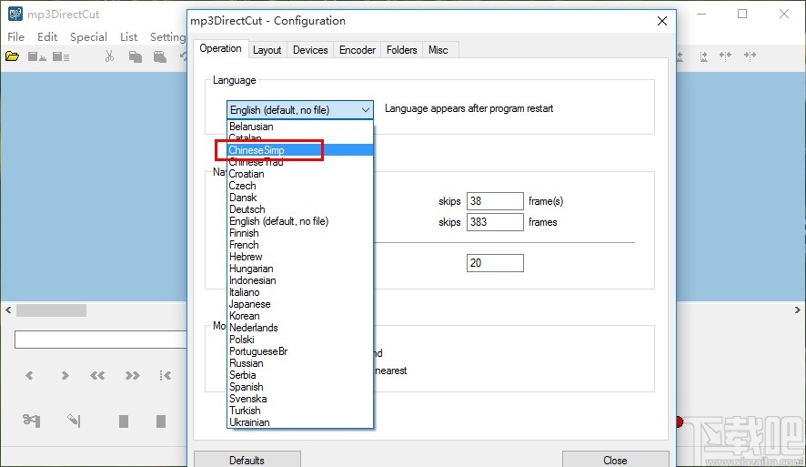Click the pencil edit button at bottom
The height and width of the screenshot is (467, 806).
pyautogui.click(x=74, y=421)
